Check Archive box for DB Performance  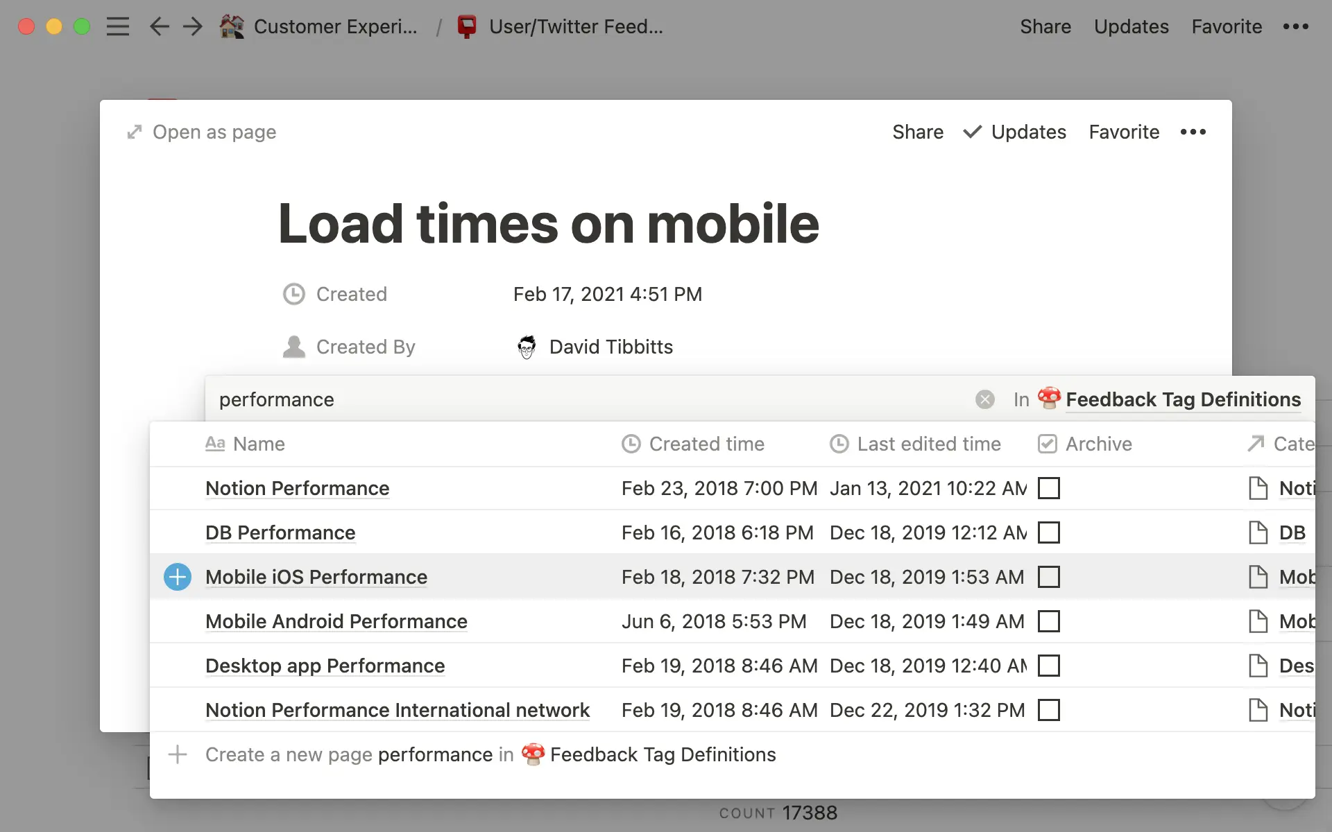tap(1048, 532)
